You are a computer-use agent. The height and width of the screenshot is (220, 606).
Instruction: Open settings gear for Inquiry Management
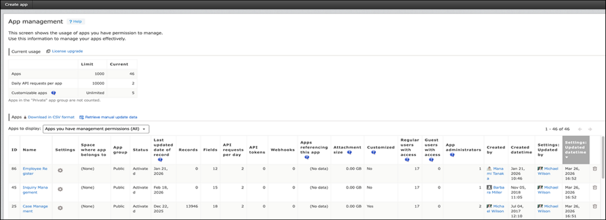pos(60,189)
